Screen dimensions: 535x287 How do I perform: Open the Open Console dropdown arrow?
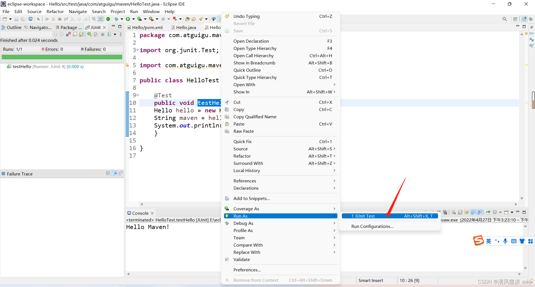(x=512, y=212)
